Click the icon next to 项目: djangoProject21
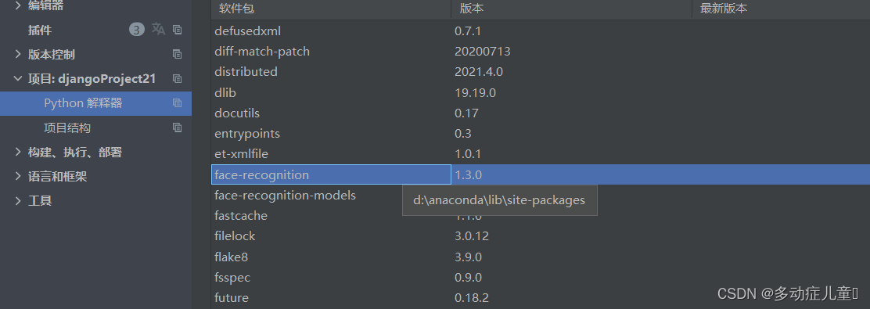Viewport: 870px width, 309px height. tap(177, 78)
